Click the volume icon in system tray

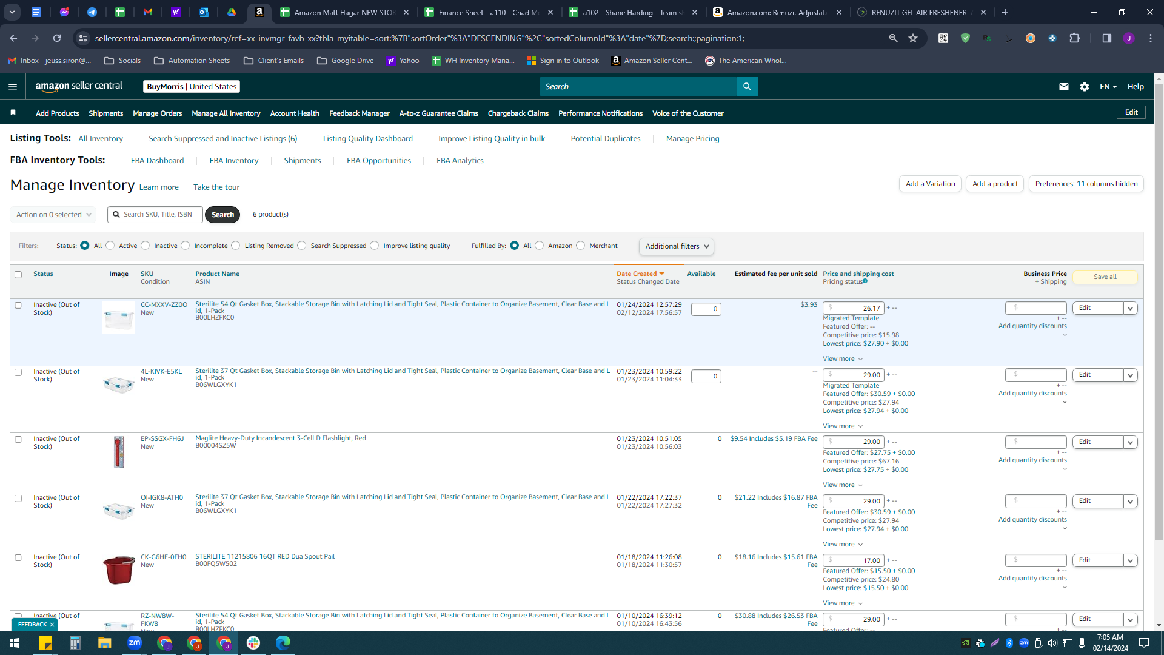tap(1052, 643)
